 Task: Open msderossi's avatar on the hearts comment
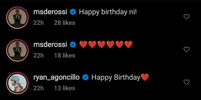click(x=17, y=50)
